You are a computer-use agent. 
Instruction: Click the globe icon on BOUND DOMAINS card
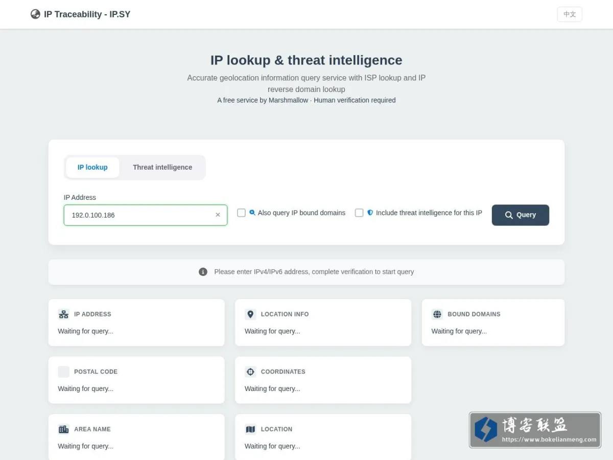click(437, 314)
